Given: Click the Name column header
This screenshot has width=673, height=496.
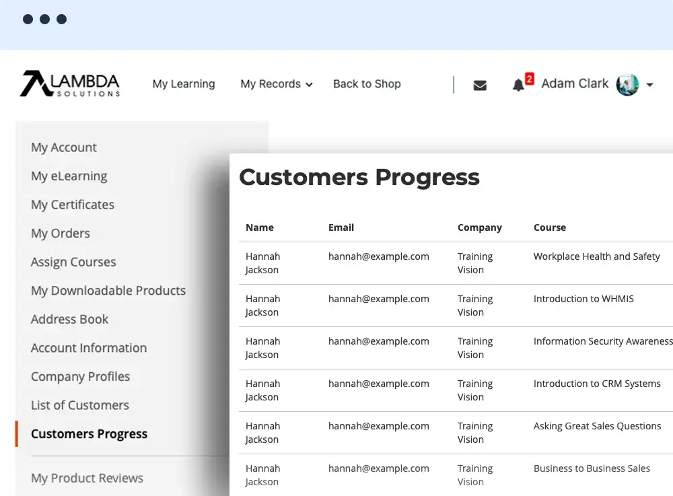Looking at the screenshot, I should pos(260,227).
